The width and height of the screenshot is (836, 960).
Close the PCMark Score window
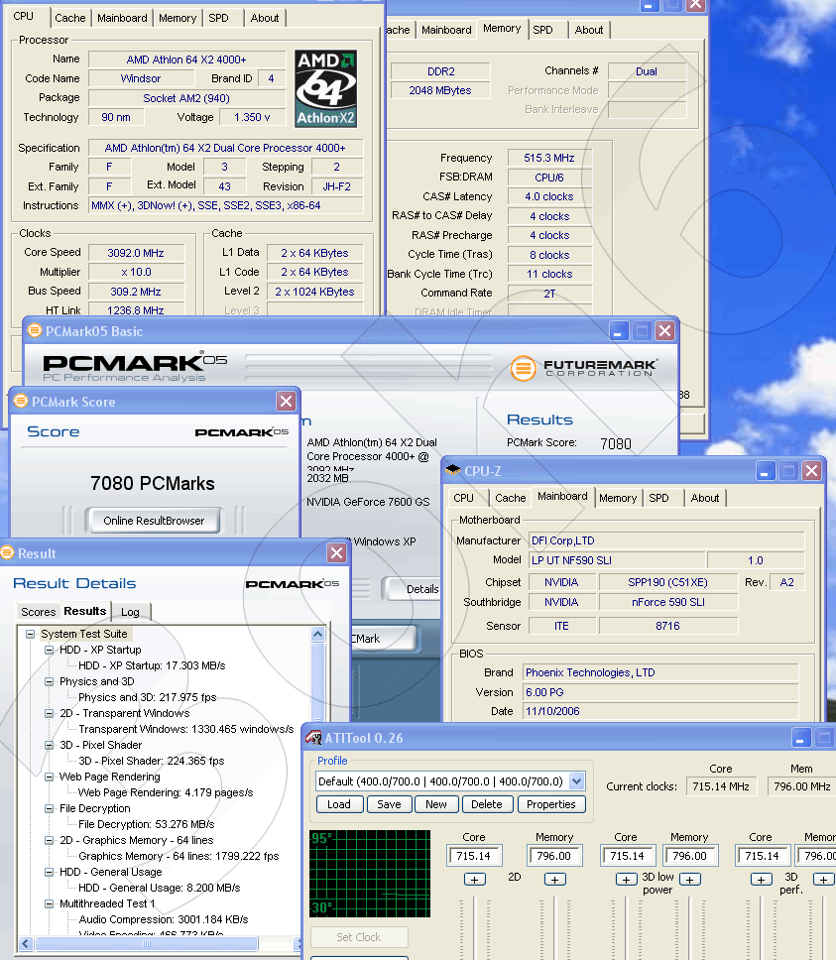coord(286,402)
